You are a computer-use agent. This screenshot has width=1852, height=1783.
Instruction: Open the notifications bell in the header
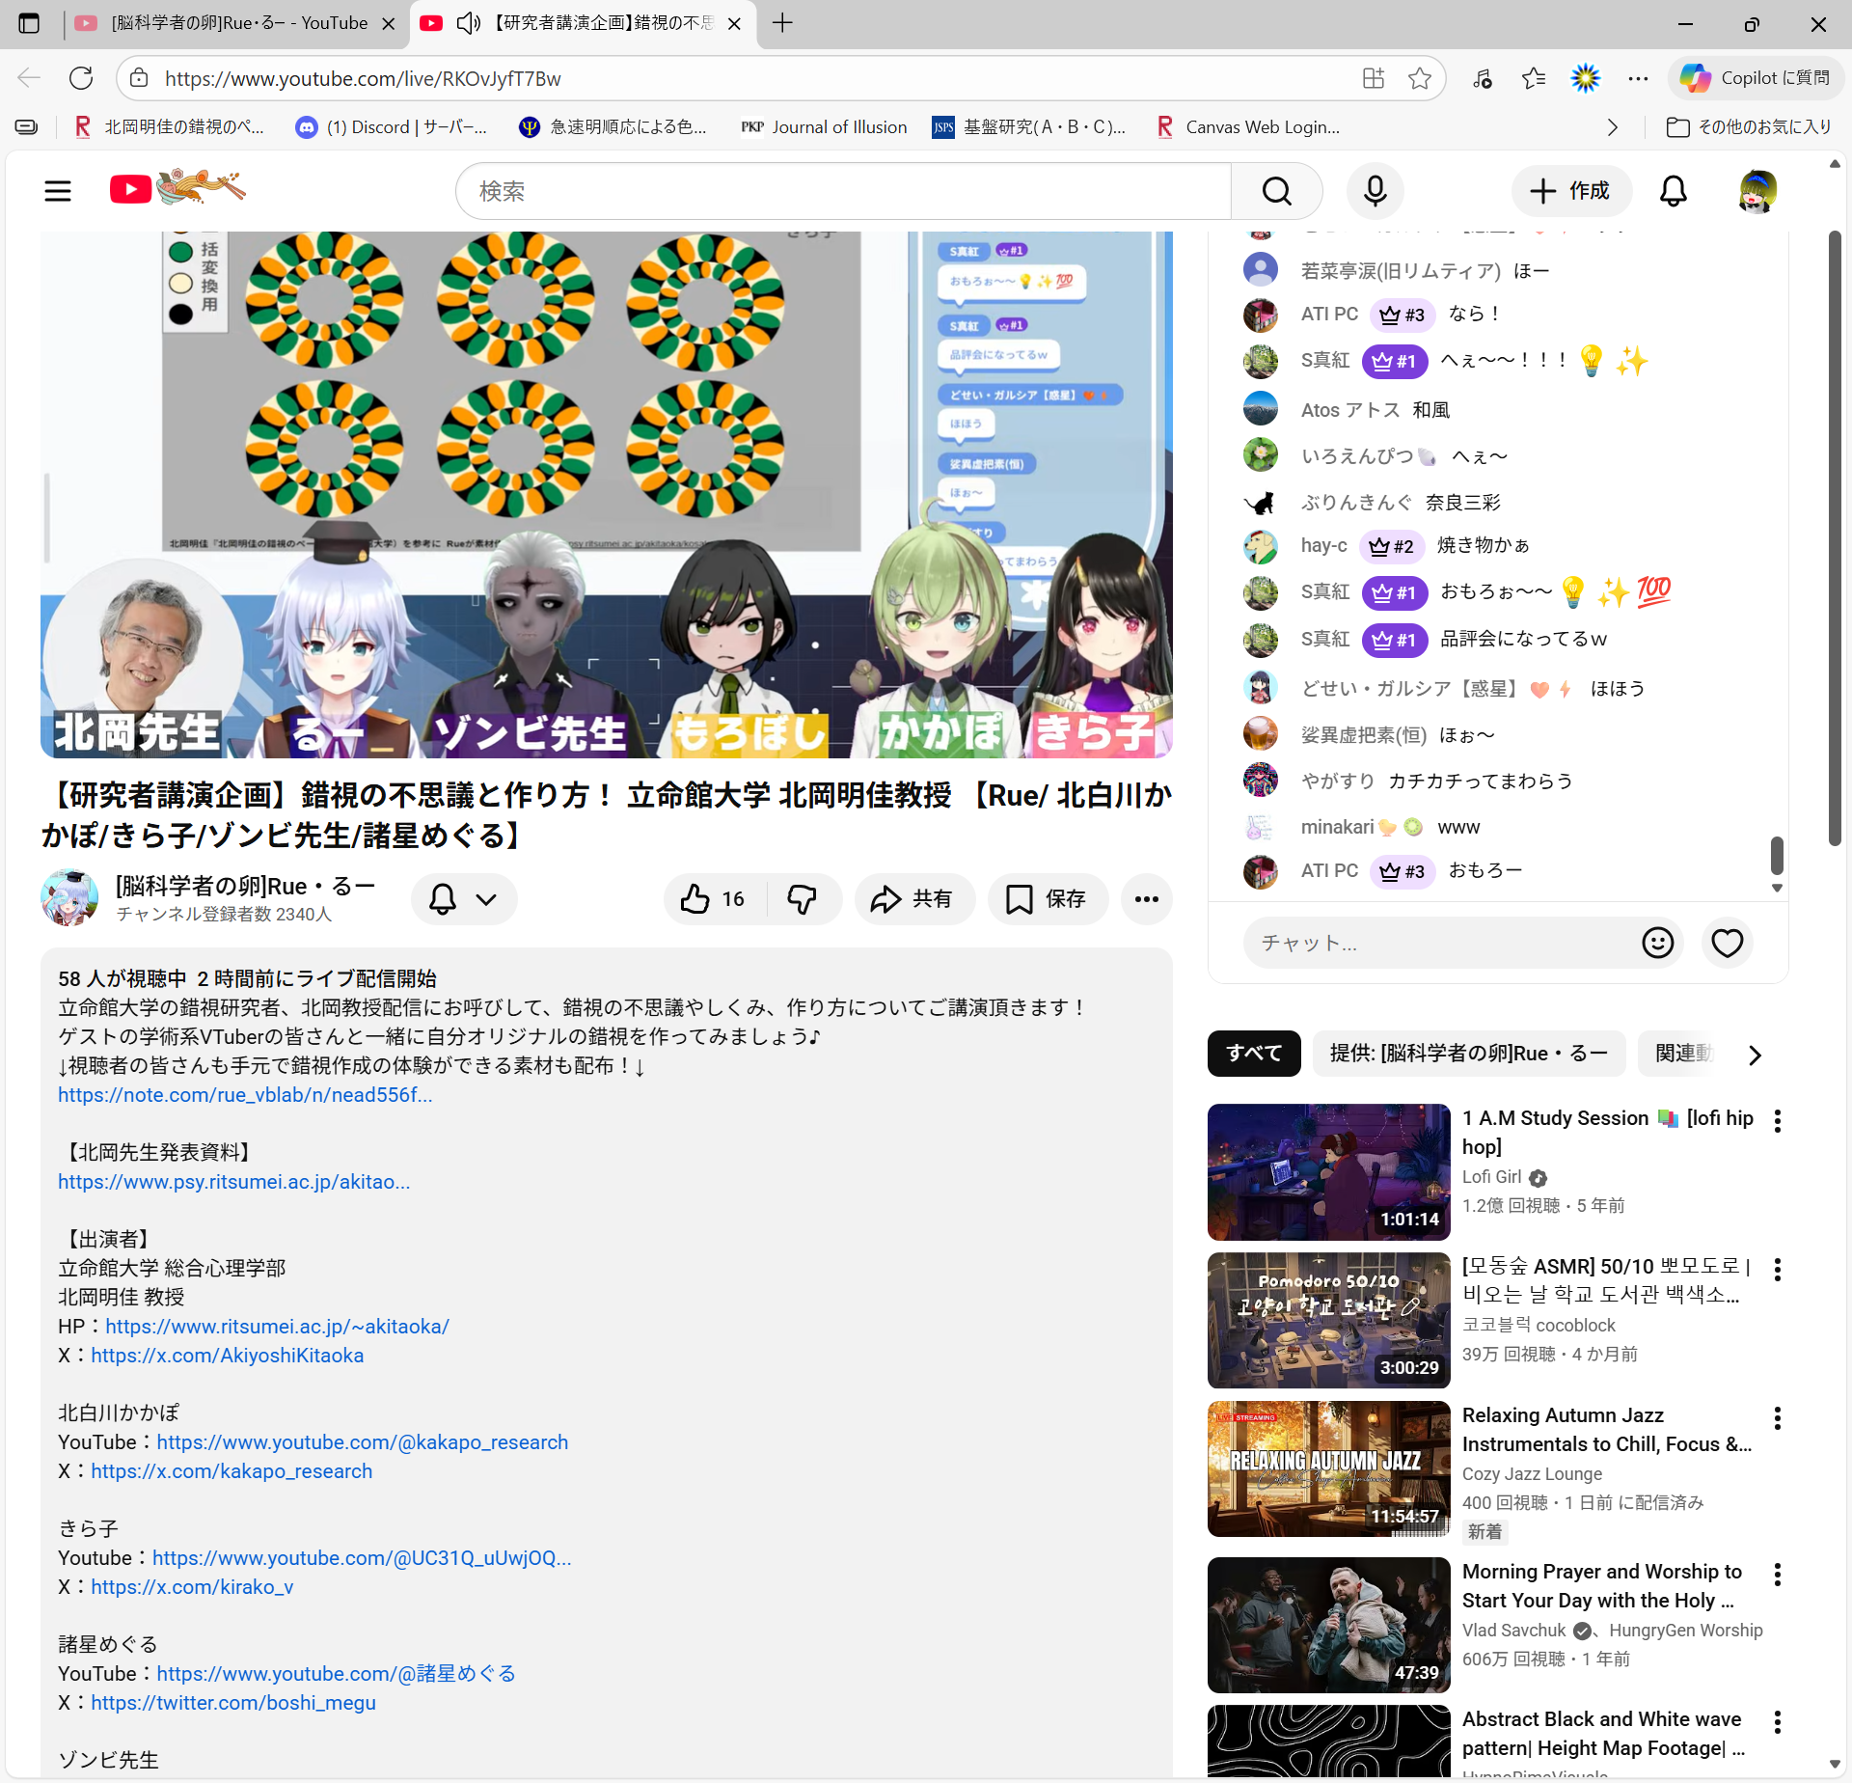click(1673, 191)
